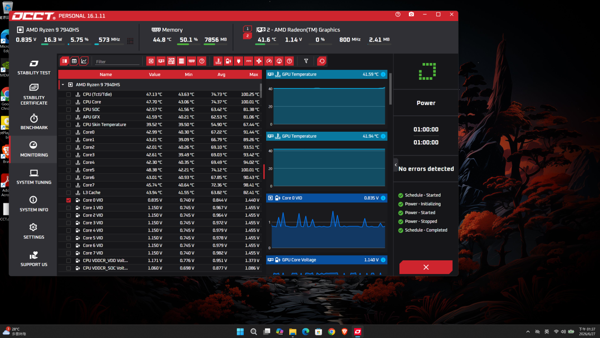Take a screenshot with the camera icon
Image resolution: width=600 pixels, height=338 pixels.
coord(411,15)
